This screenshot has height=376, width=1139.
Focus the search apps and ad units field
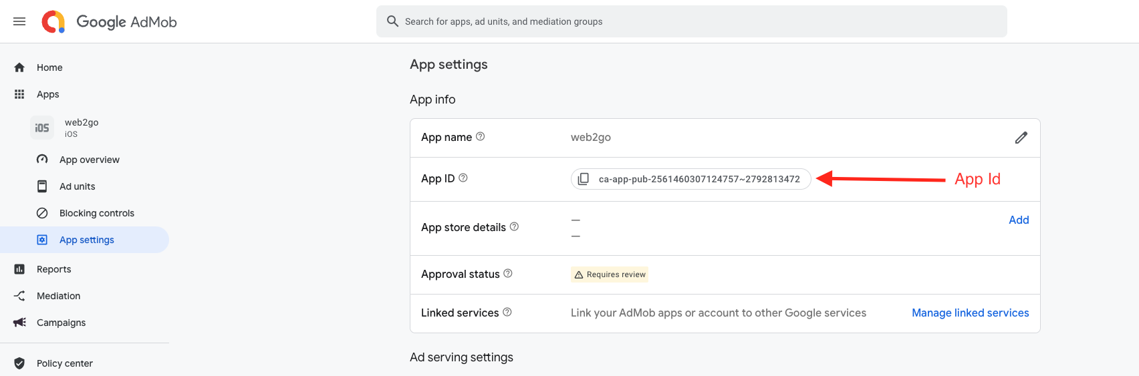coord(691,21)
